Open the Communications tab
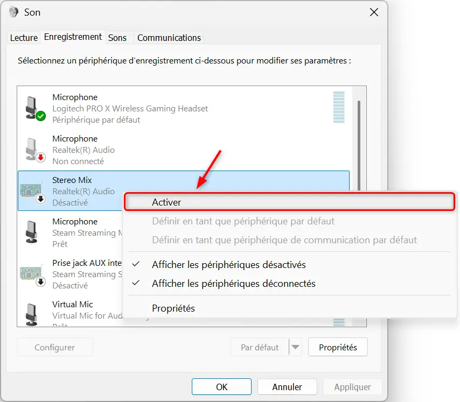 tap(169, 38)
